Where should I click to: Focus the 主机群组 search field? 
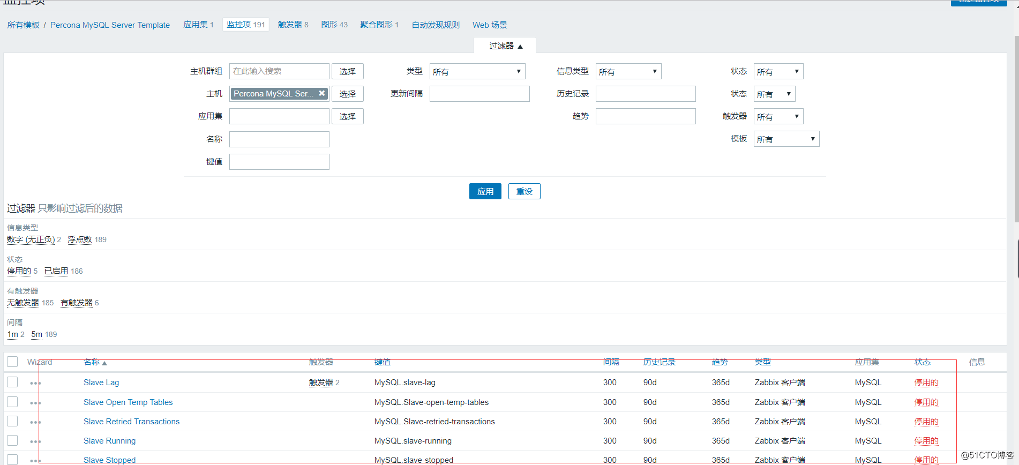[279, 71]
